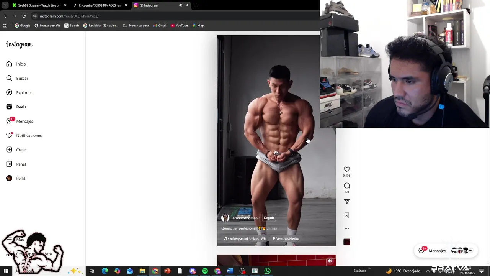Screen dimensions: 490x276
Task: Open PowerPoint from taskbar
Action: [167, 271]
